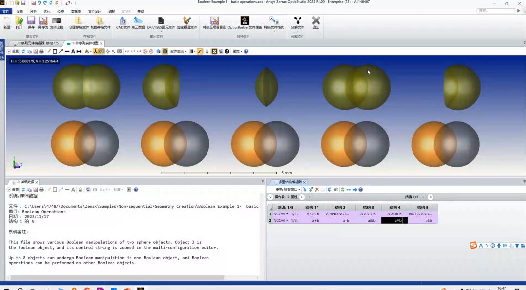526x290 pixels.
Task: Open the gradient color scheme dropdown in model toolbar
Action: pos(192,51)
